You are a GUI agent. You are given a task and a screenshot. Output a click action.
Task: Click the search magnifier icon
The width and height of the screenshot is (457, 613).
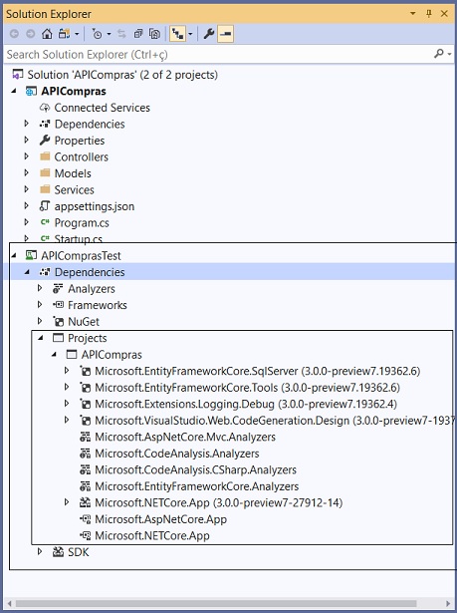pyautogui.click(x=439, y=54)
